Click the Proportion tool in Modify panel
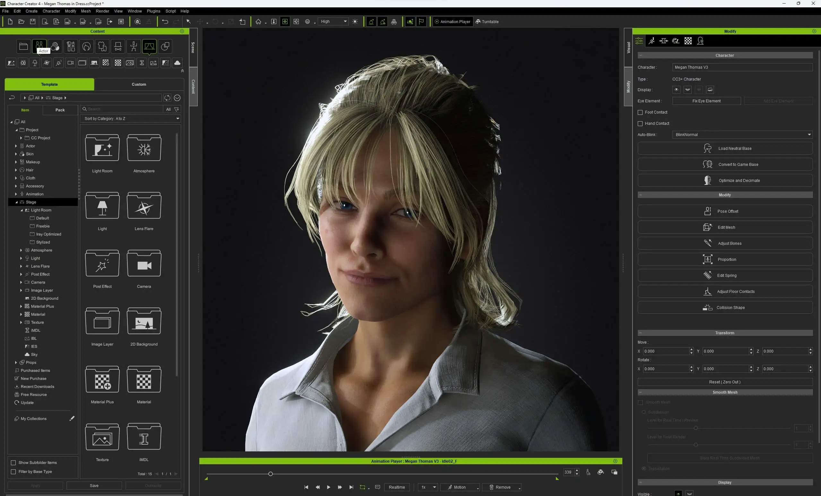 (x=725, y=259)
